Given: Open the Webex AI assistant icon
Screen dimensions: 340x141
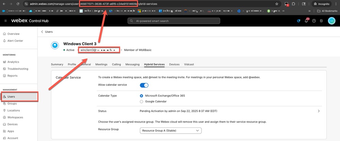Looking at the screenshot, I should [x=299, y=21].
